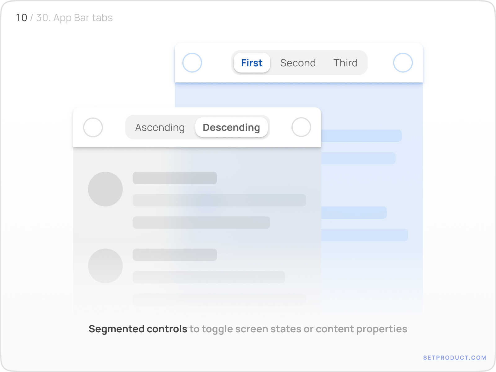The height and width of the screenshot is (372, 496).
Task: Click the first list avatar circle
Action: [105, 189]
